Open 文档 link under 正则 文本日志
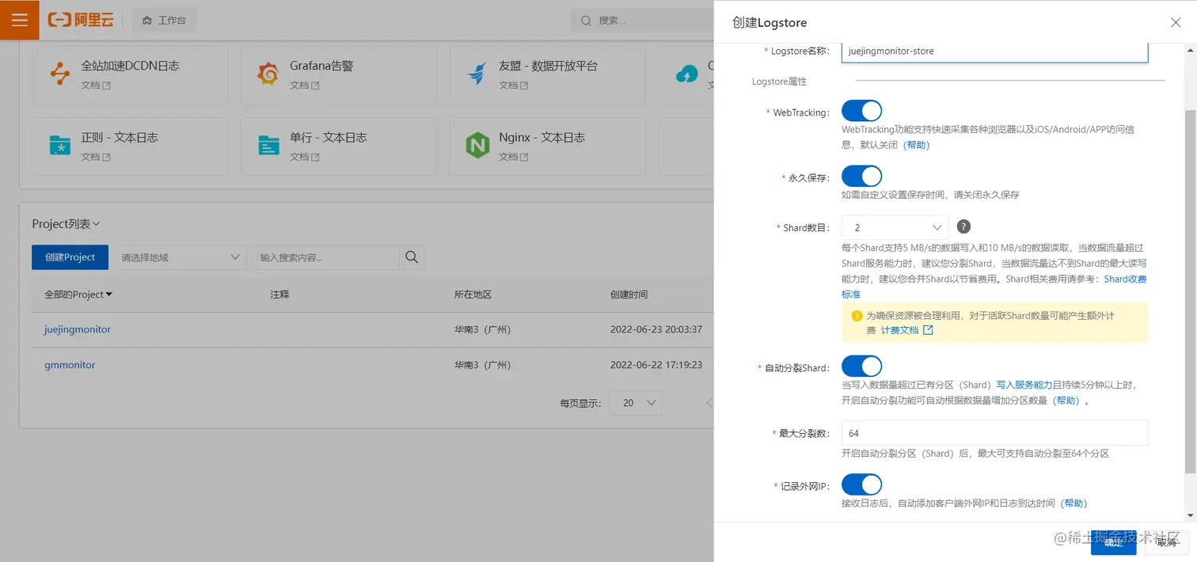The width and height of the screenshot is (1197, 562). click(96, 157)
